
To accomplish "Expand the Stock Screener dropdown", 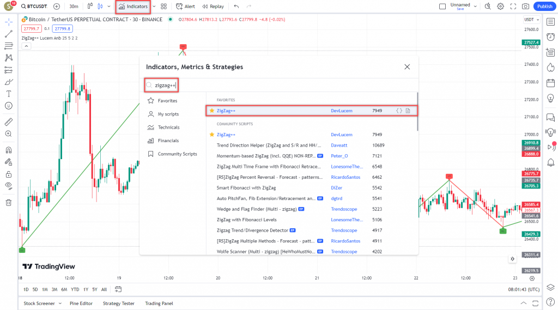I will 59,303.
